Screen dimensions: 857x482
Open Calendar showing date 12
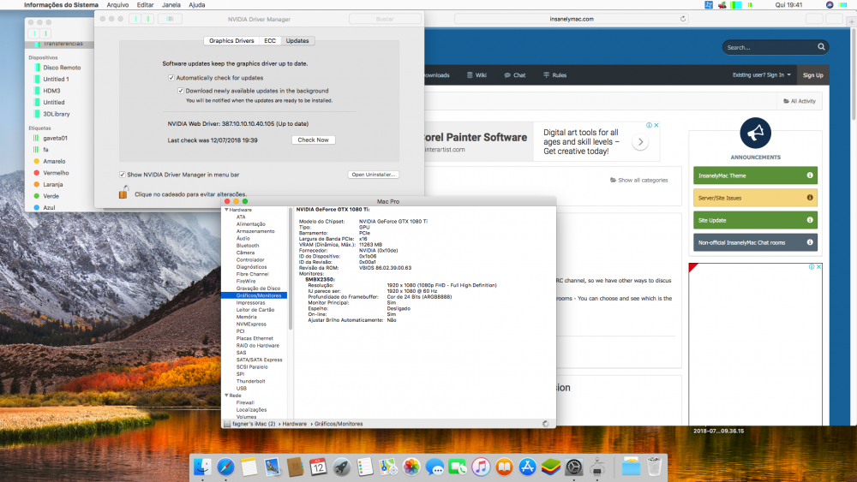point(318,467)
